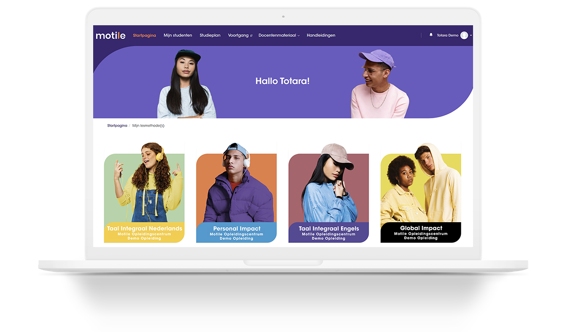Open the Studieplan menu item
This screenshot has height=332, width=562.
pyautogui.click(x=210, y=35)
